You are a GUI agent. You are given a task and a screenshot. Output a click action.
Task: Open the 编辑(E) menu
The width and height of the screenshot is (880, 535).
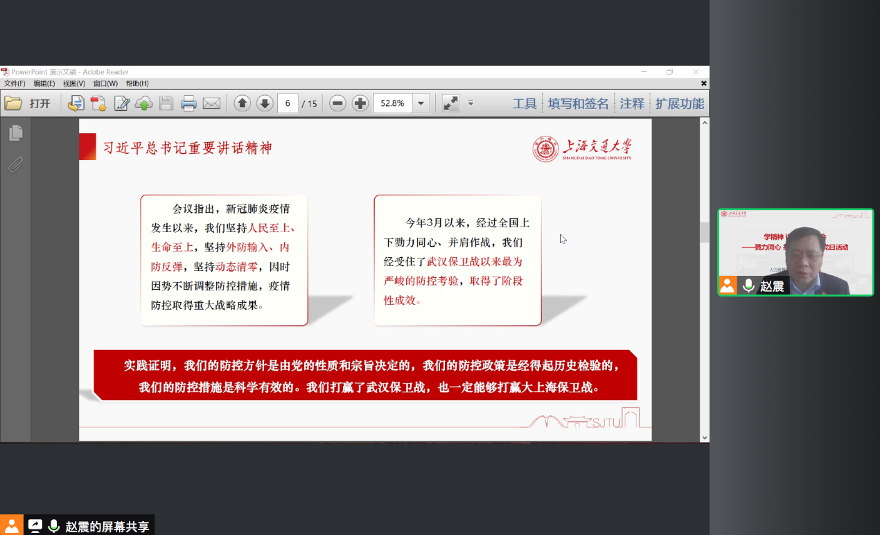[x=44, y=84]
